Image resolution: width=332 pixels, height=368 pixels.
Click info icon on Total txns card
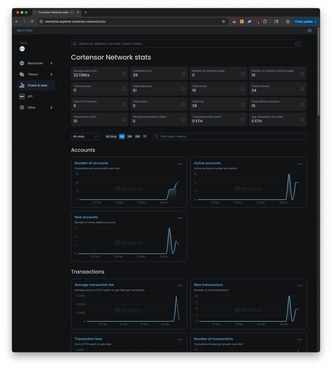pos(242,104)
